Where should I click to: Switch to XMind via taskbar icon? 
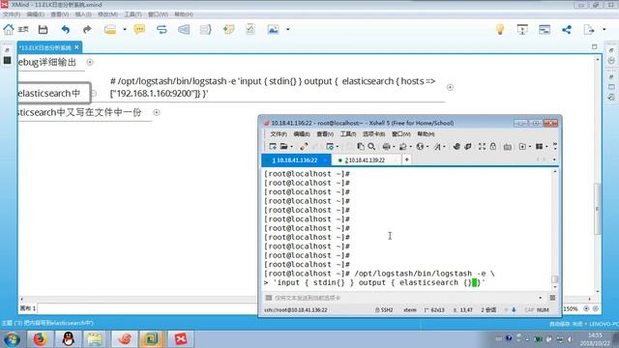[x=181, y=339]
